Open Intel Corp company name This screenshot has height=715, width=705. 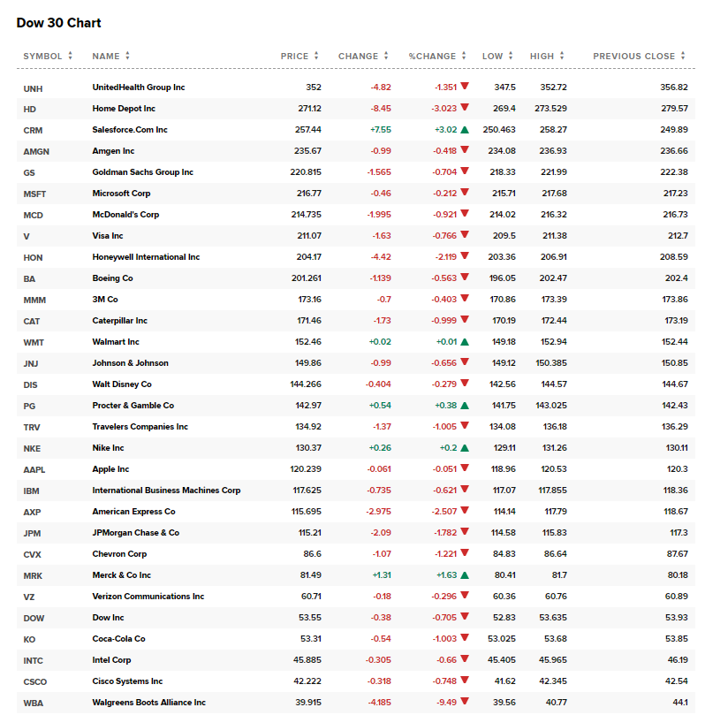tap(111, 660)
